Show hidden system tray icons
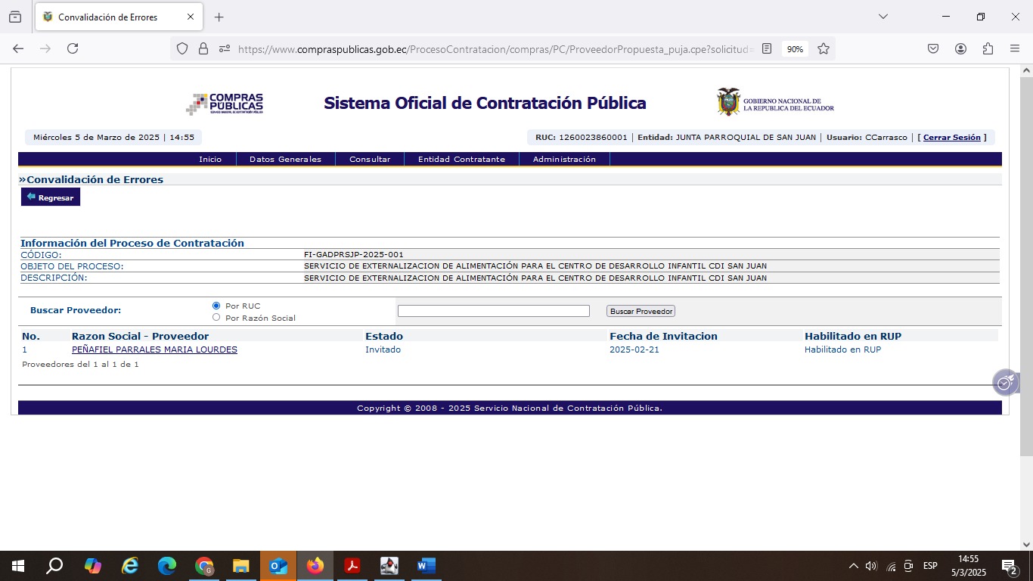The width and height of the screenshot is (1033, 581). (x=853, y=566)
